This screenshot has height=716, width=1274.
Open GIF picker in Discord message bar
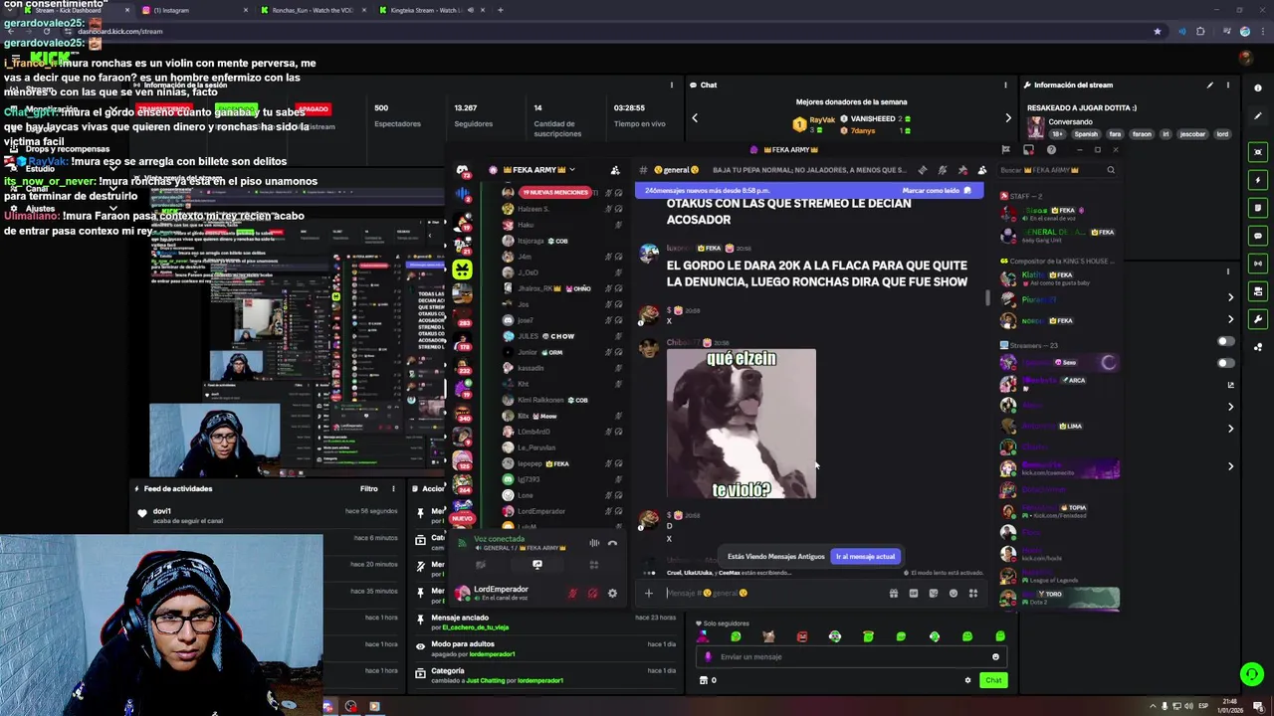click(913, 594)
